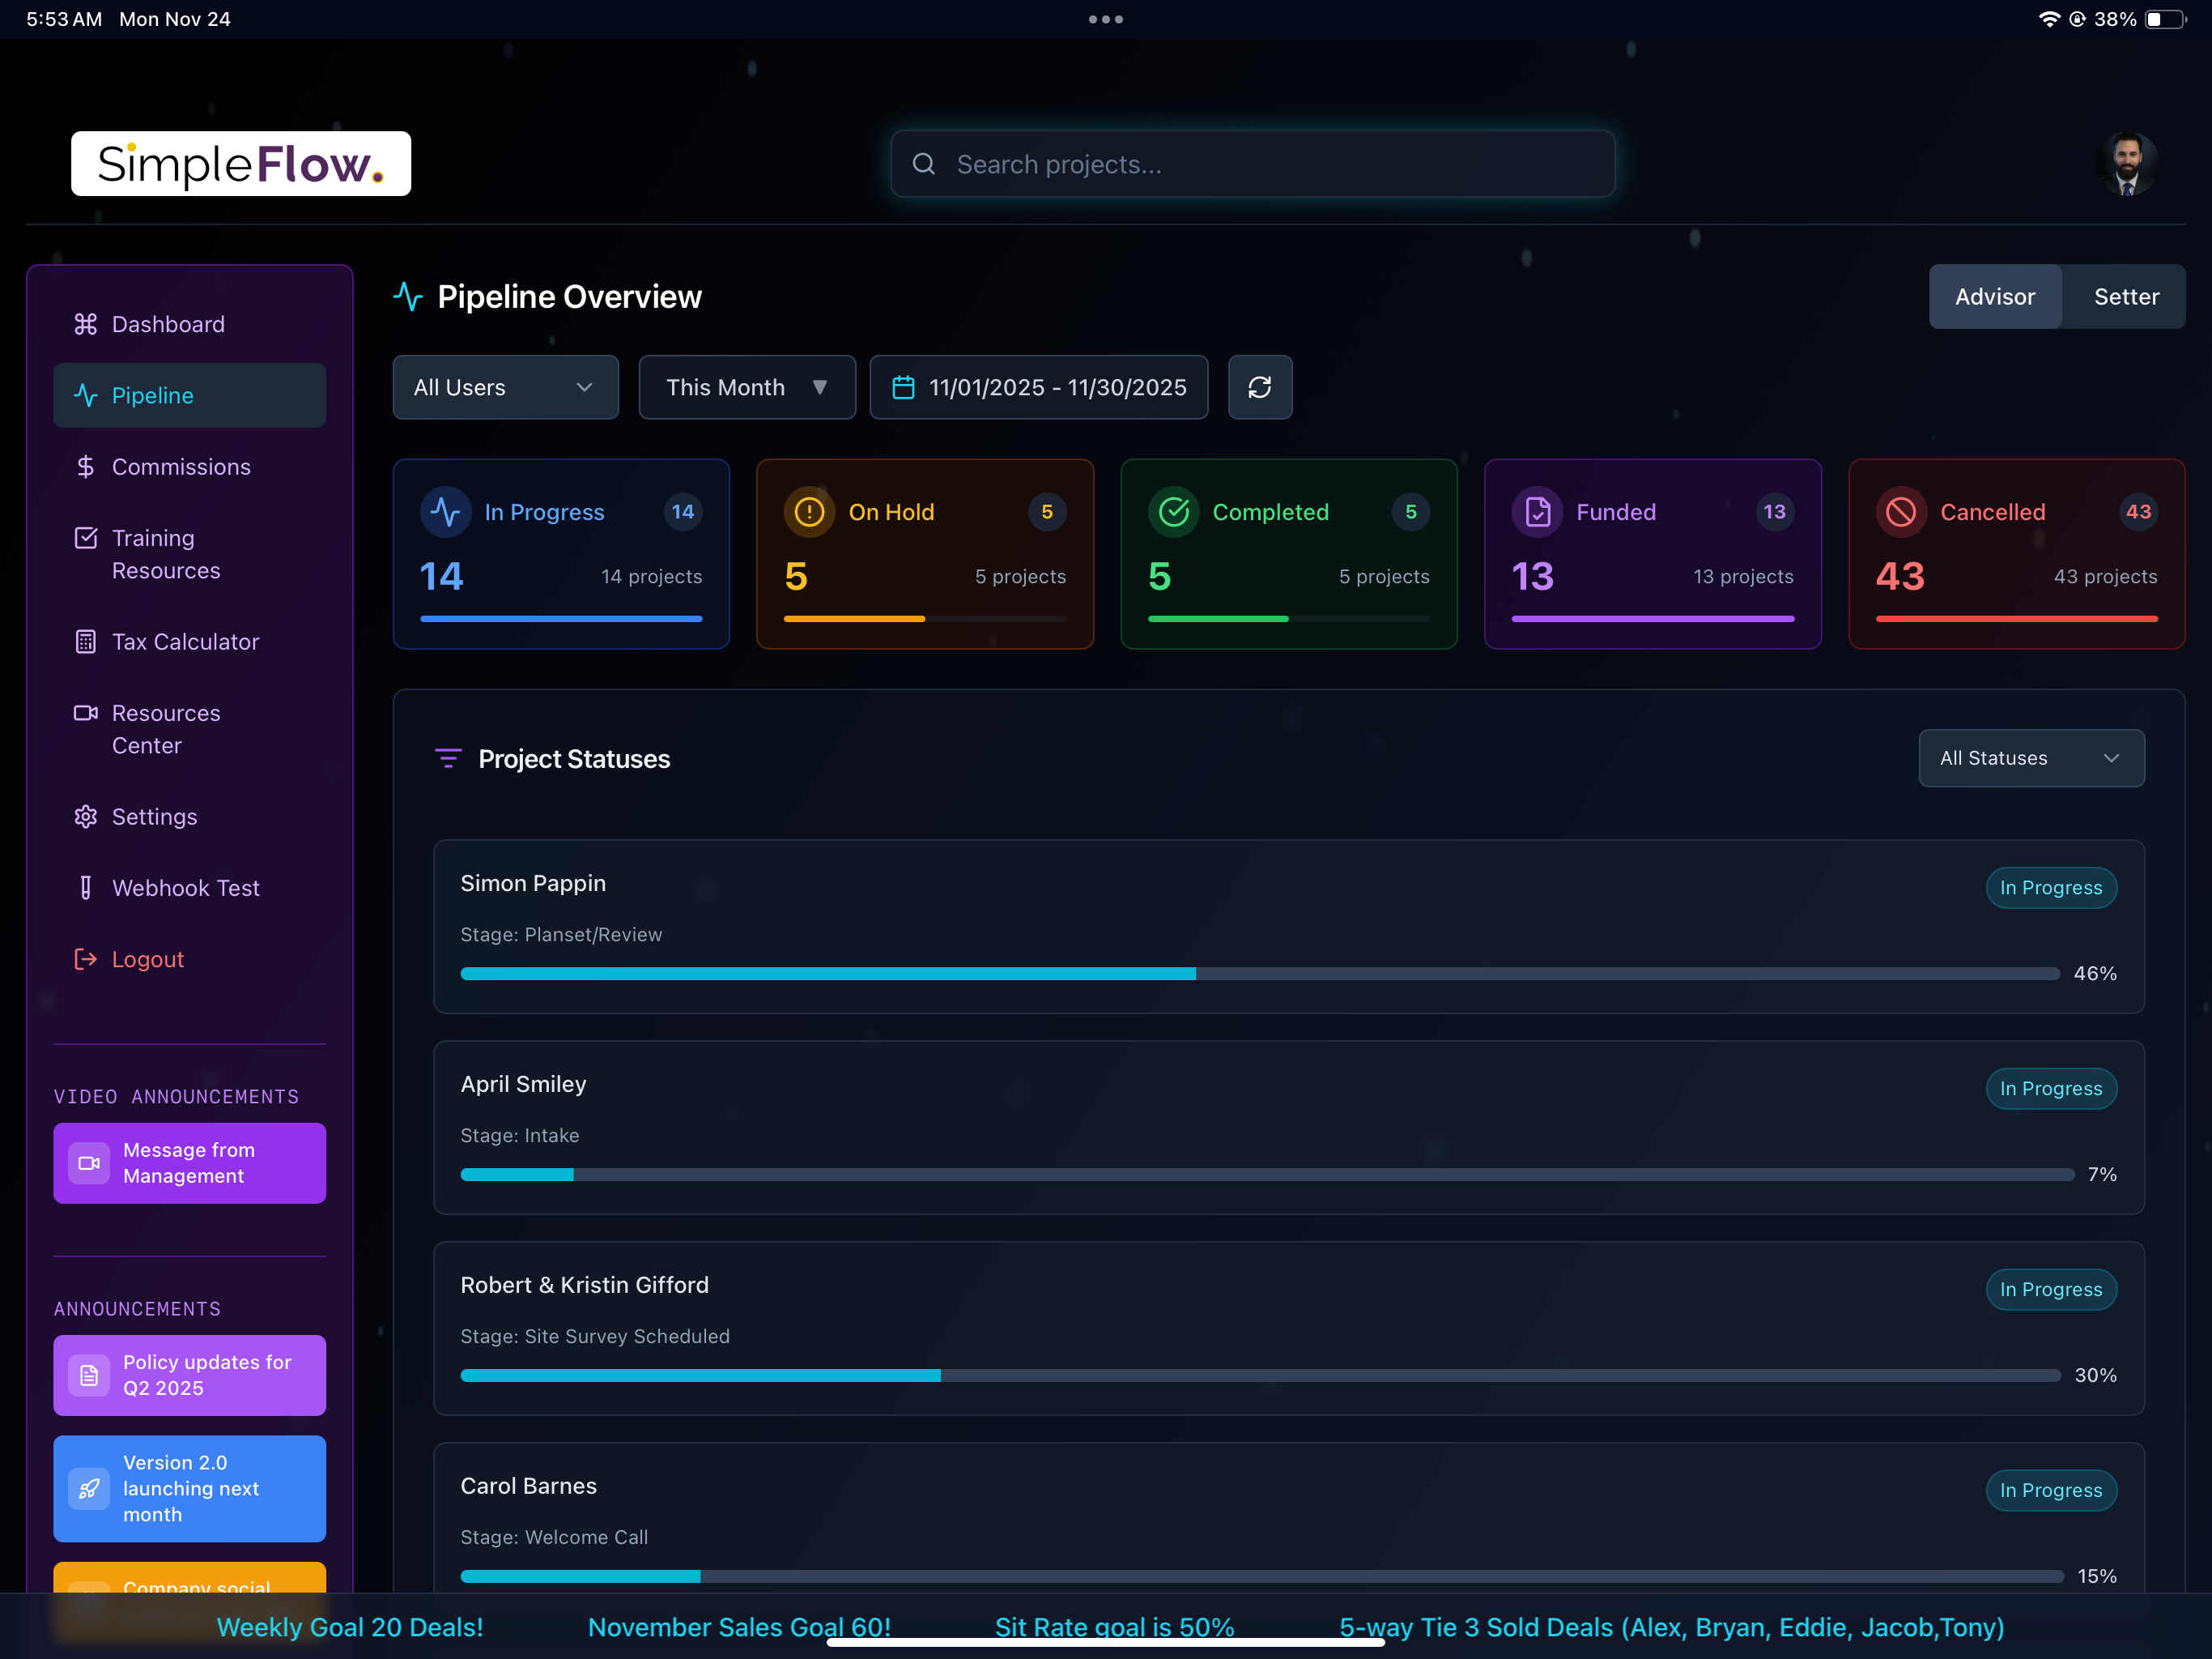Switch to Setter view

2126,296
